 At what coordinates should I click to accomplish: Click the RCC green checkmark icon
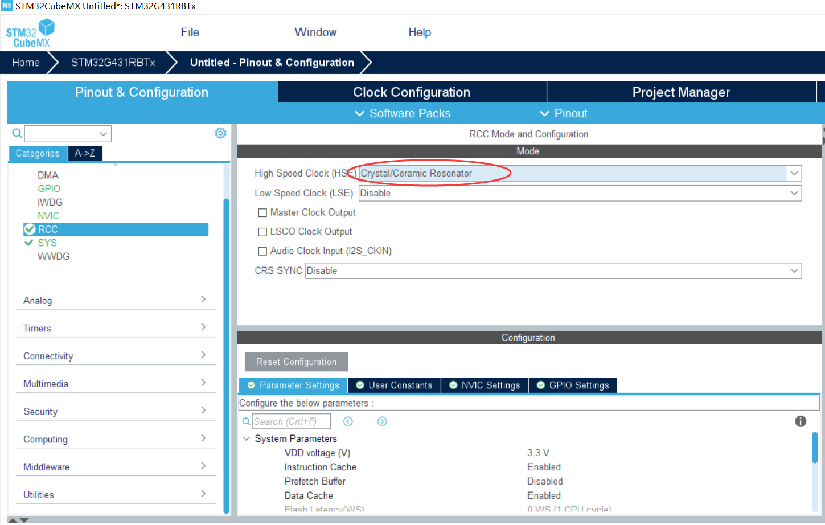pos(30,229)
